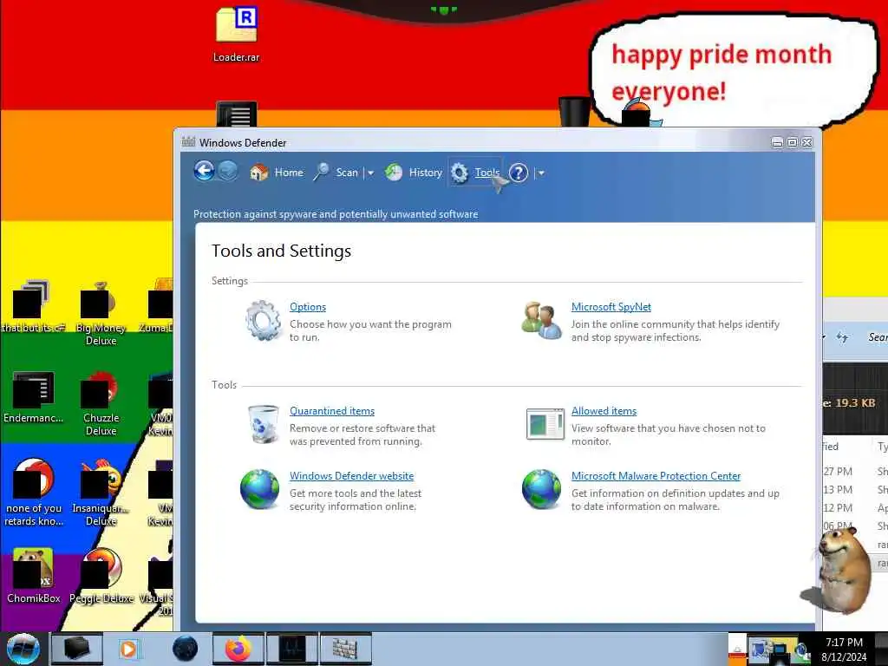This screenshot has width=888, height=666.
Task: Click the forward arrow in Windows Defender
Action: [x=228, y=171]
